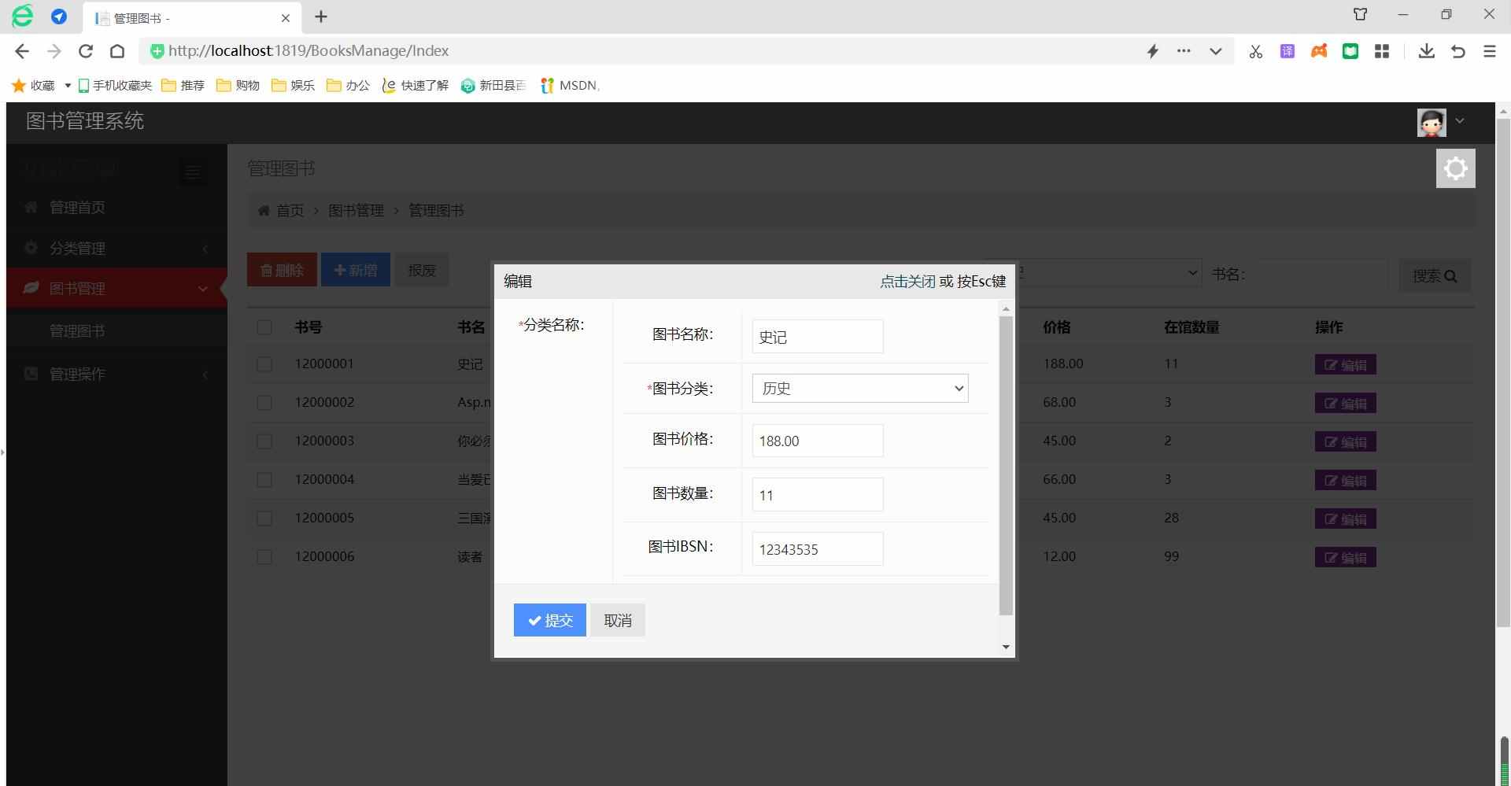Image resolution: width=1511 pixels, height=786 pixels.
Task: Click the user avatar picture
Action: tap(1432, 123)
